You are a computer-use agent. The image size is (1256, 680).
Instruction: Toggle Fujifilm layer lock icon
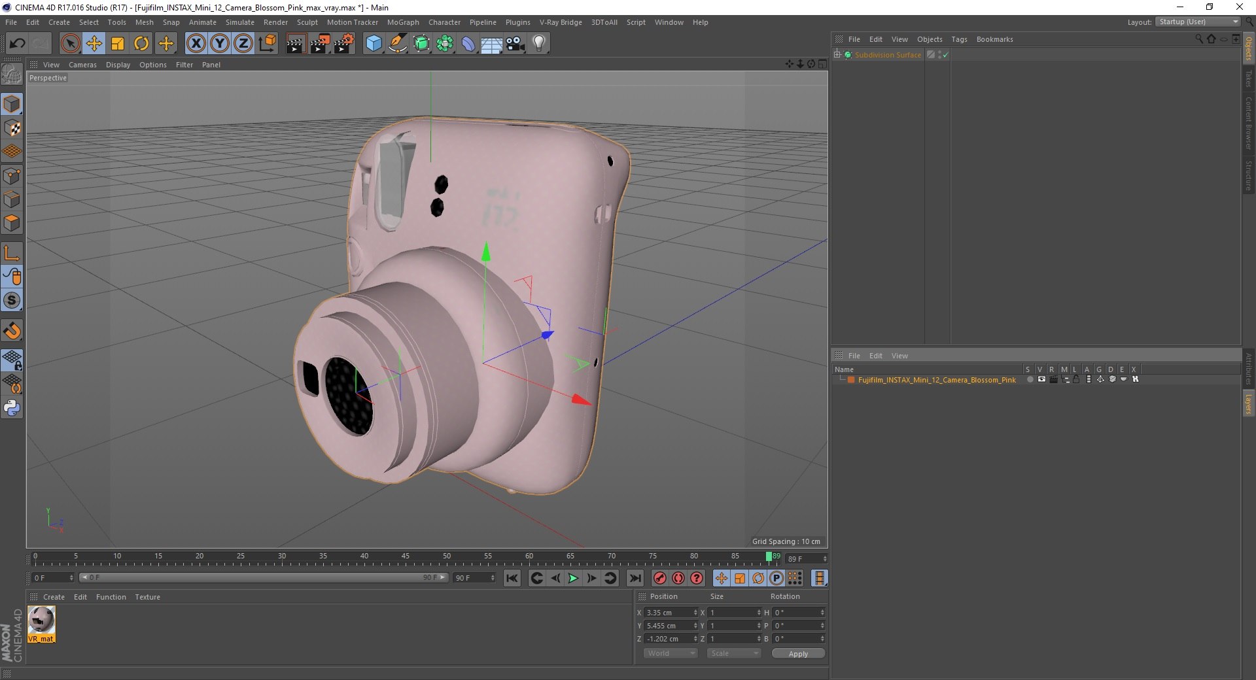tap(1076, 379)
